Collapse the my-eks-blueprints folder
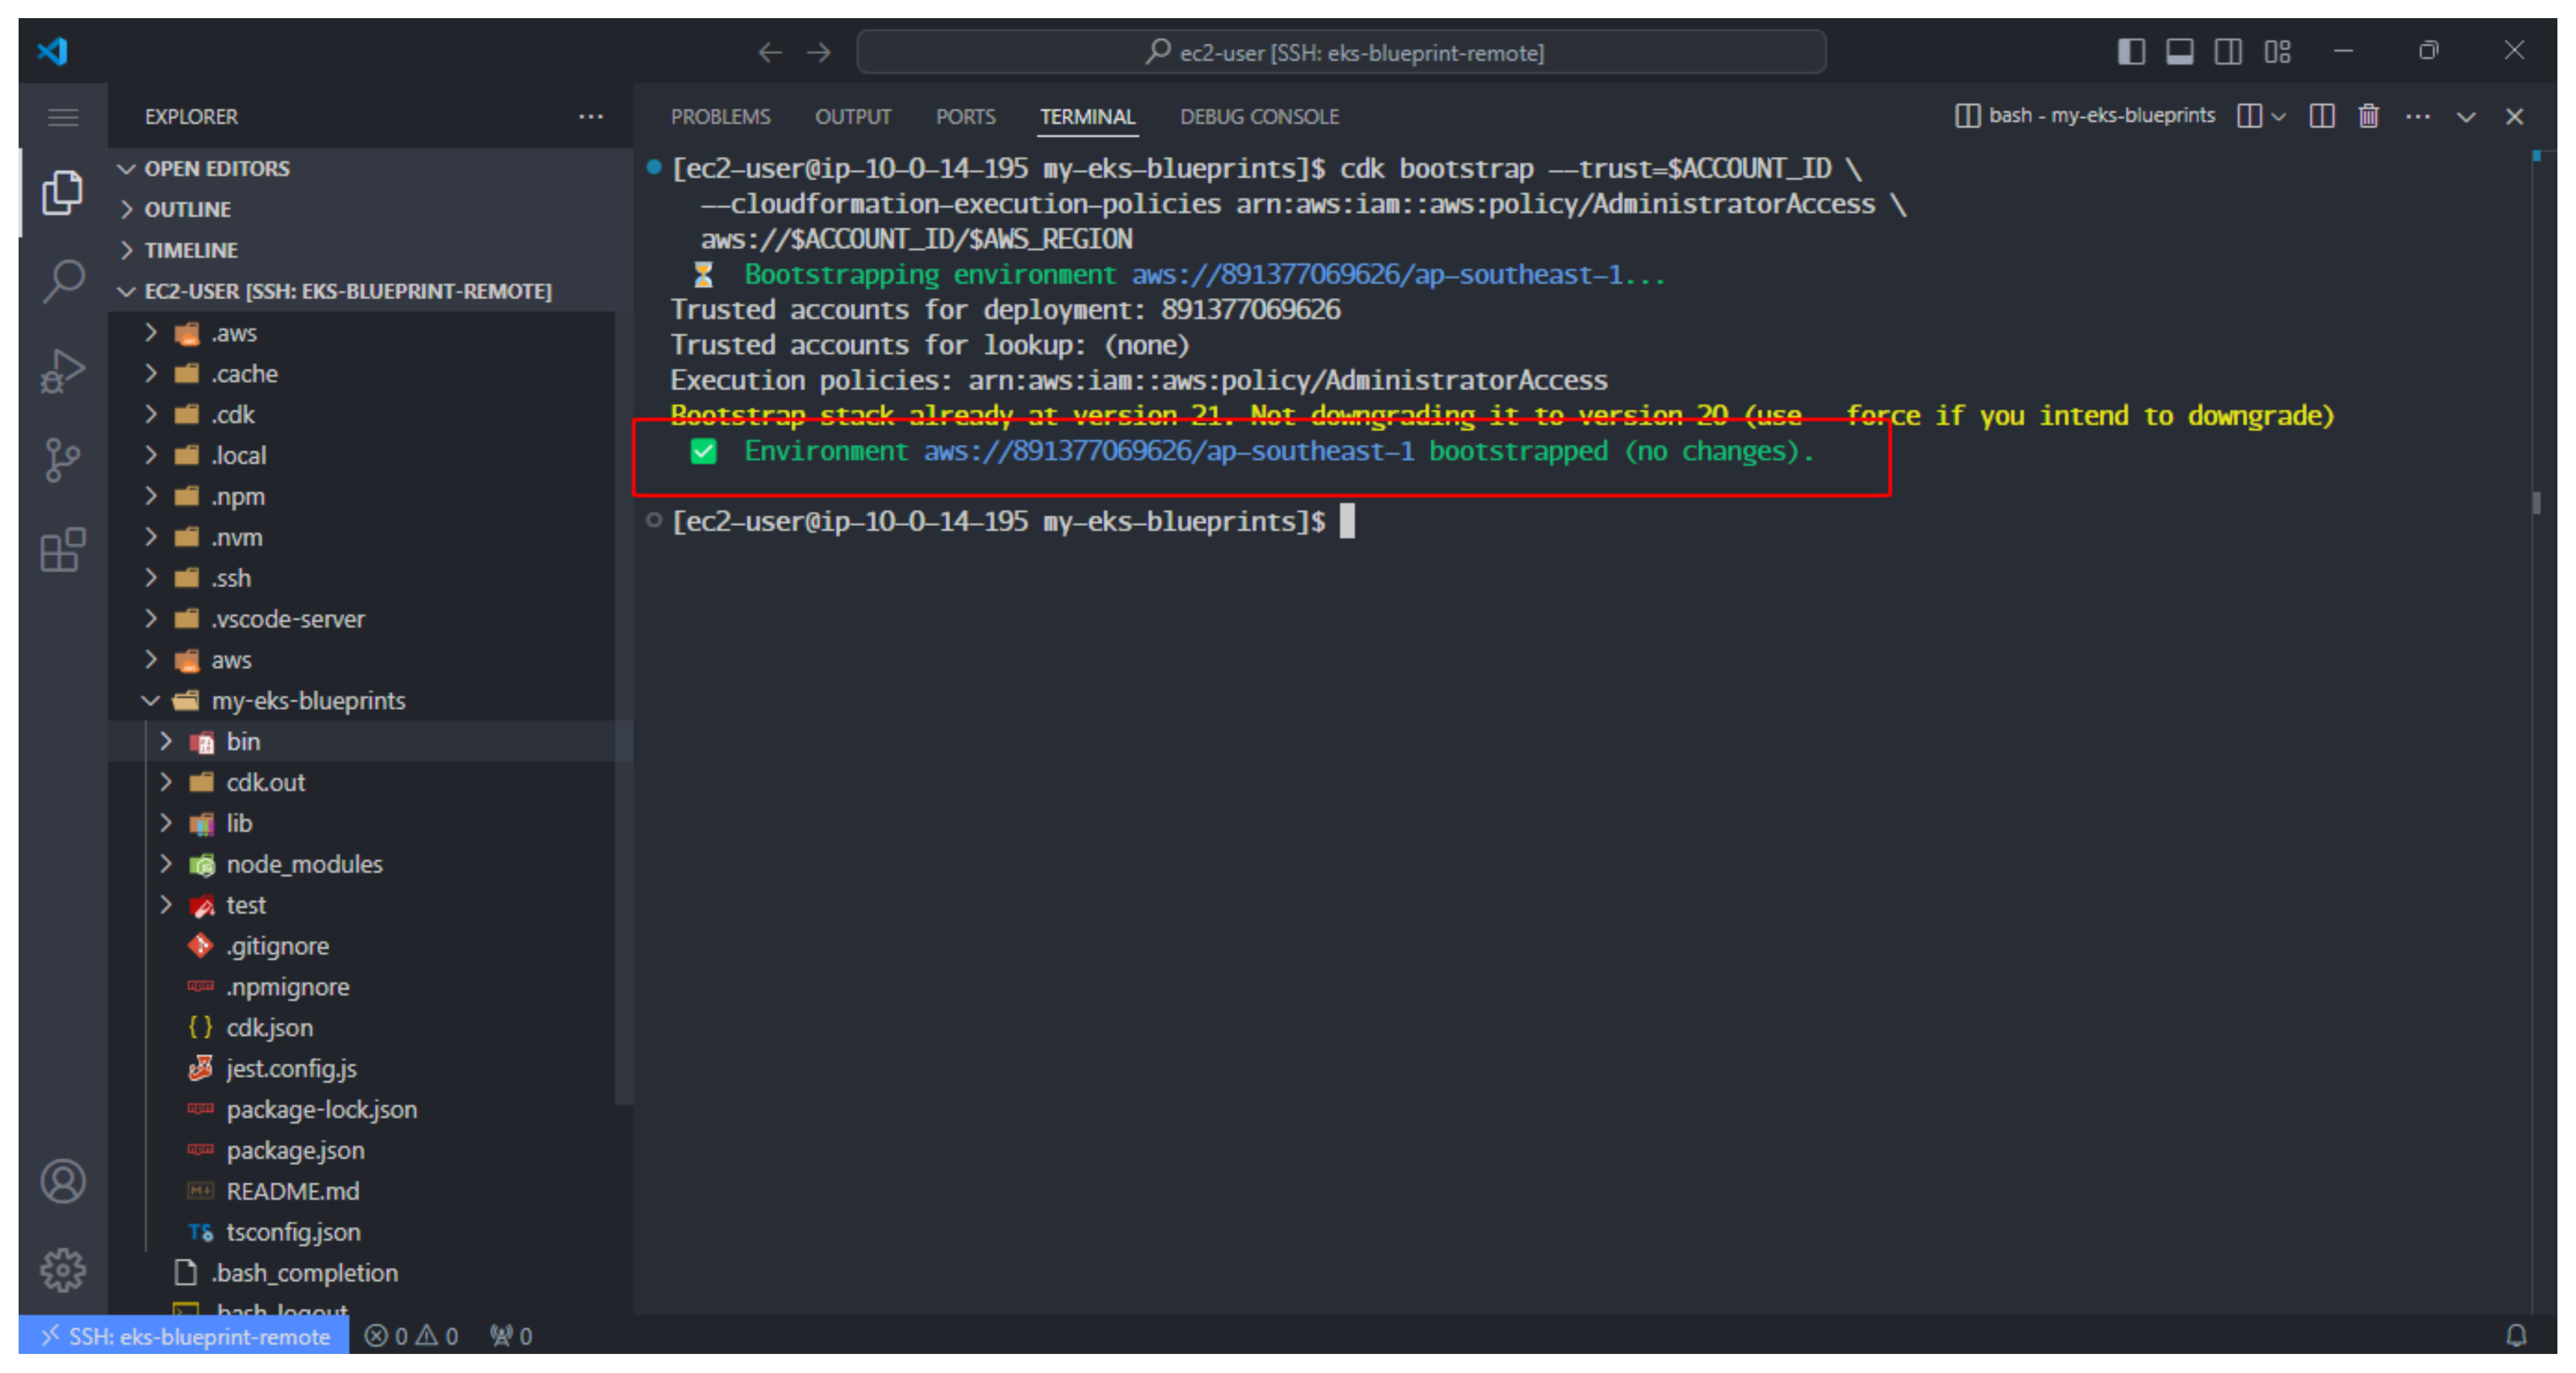2576x1373 pixels. click(362, 702)
